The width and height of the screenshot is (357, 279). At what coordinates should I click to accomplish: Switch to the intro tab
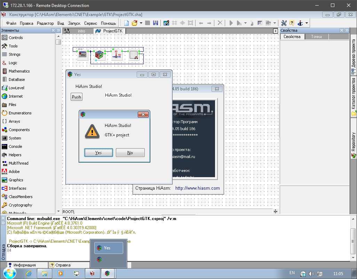pos(81,31)
